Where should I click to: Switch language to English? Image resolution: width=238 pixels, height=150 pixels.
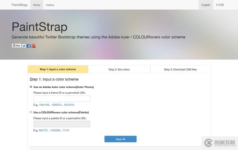pyautogui.click(x=206, y=5)
